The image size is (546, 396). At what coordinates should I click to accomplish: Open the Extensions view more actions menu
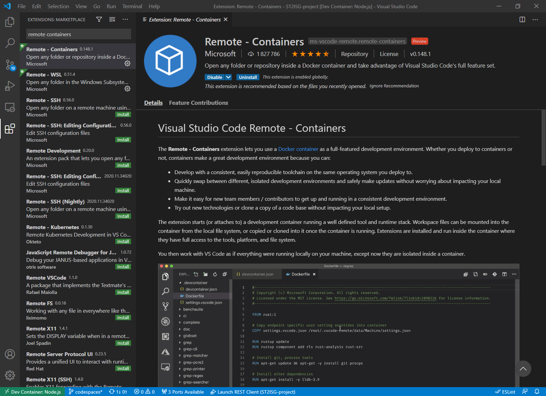coord(125,19)
